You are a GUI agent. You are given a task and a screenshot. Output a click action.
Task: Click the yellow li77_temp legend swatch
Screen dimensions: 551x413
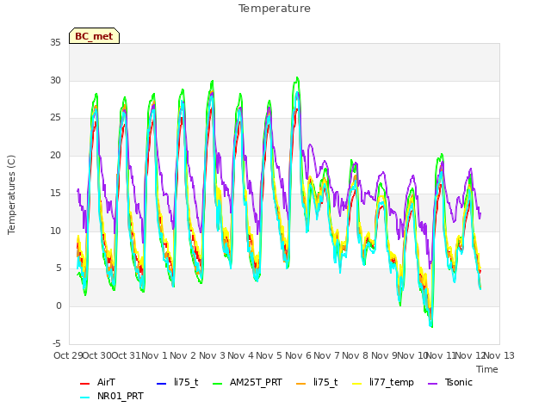pos(357,384)
